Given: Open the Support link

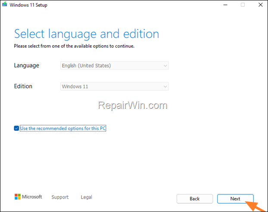Looking at the screenshot, I should click(60, 197).
